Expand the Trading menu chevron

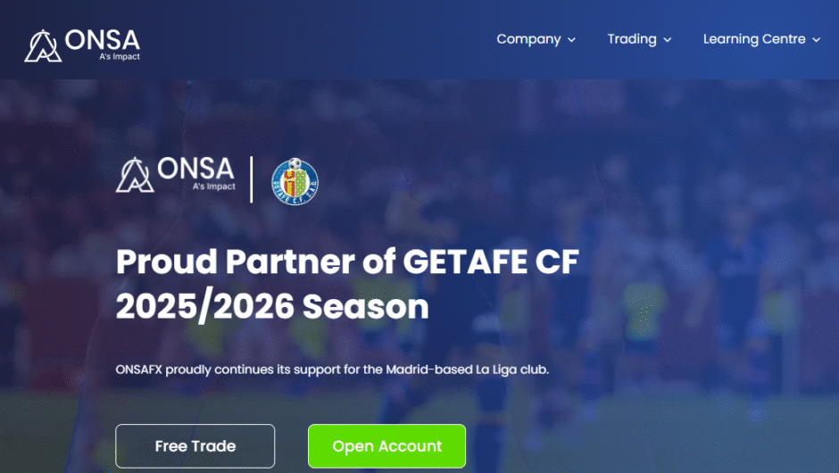[668, 39]
